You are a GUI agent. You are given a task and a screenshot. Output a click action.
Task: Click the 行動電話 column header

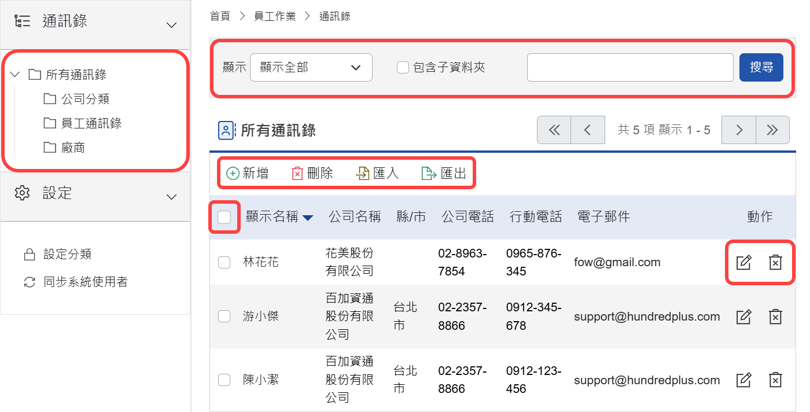[x=536, y=217]
